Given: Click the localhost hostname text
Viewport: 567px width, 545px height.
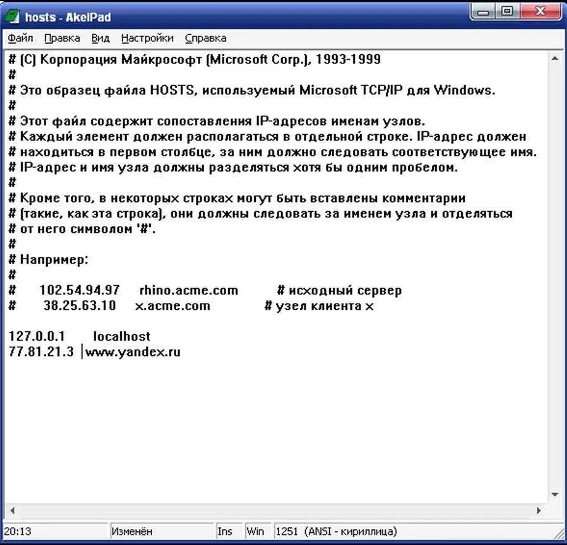Looking at the screenshot, I should (x=122, y=336).
